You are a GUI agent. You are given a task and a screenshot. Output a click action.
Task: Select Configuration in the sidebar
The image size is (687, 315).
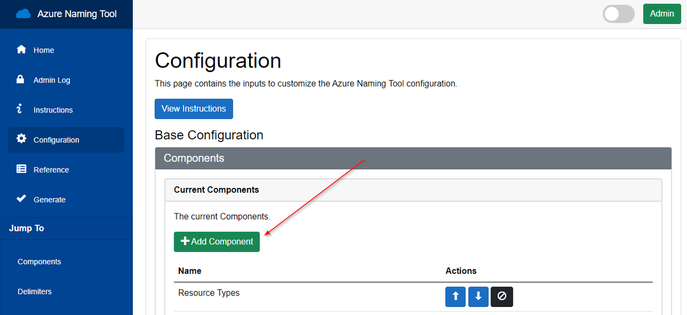(x=66, y=140)
